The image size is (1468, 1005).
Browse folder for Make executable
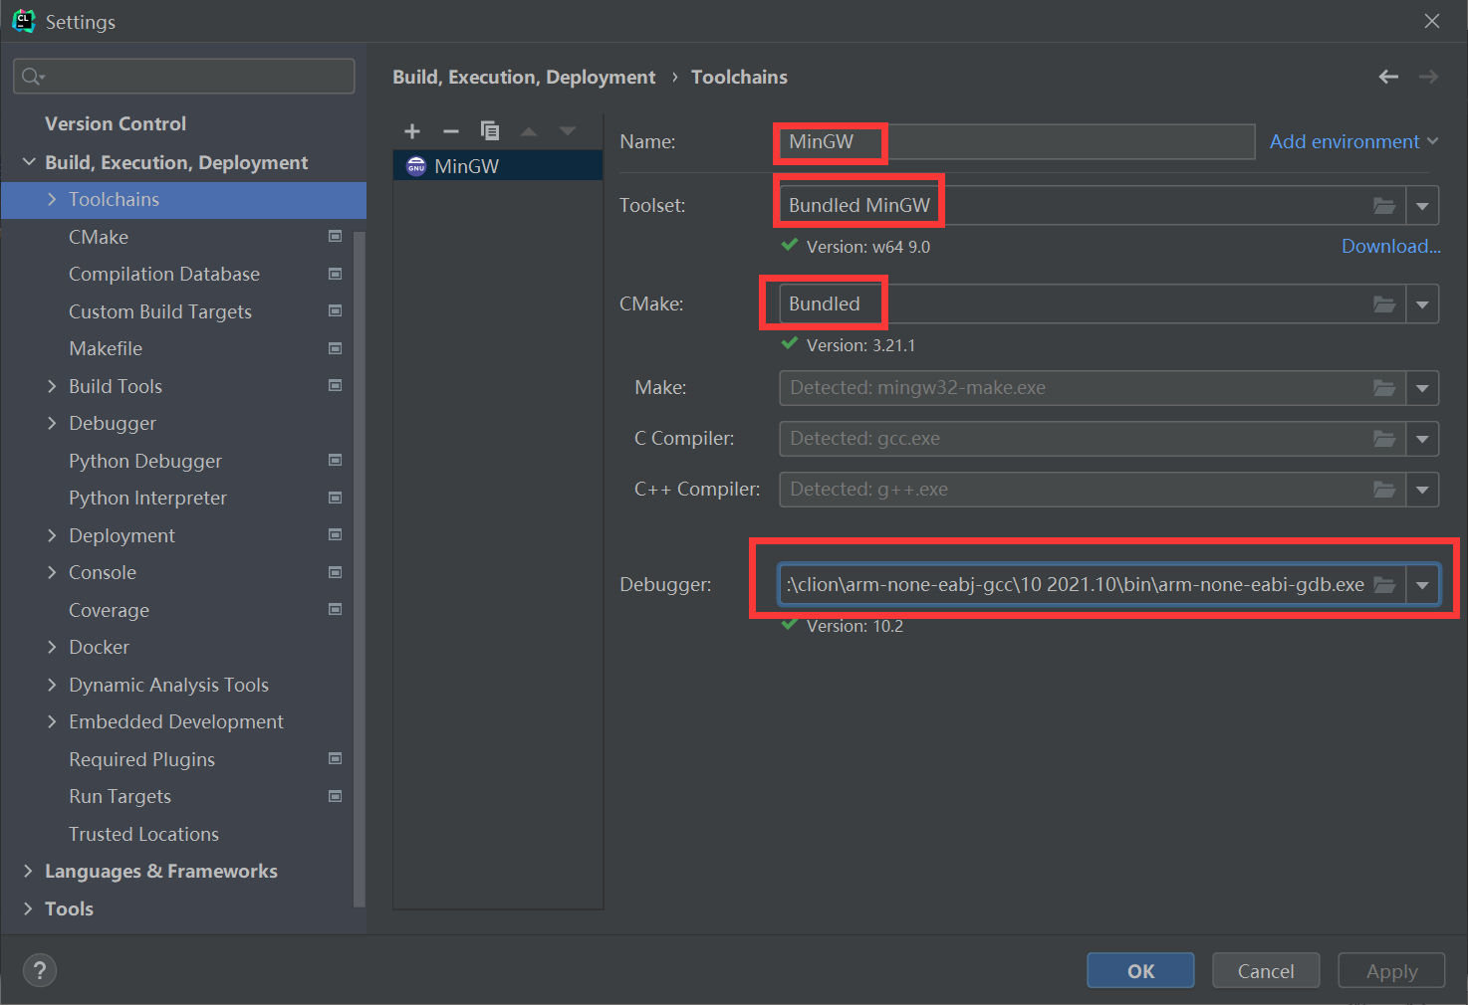pyautogui.click(x=1384, y=388)
